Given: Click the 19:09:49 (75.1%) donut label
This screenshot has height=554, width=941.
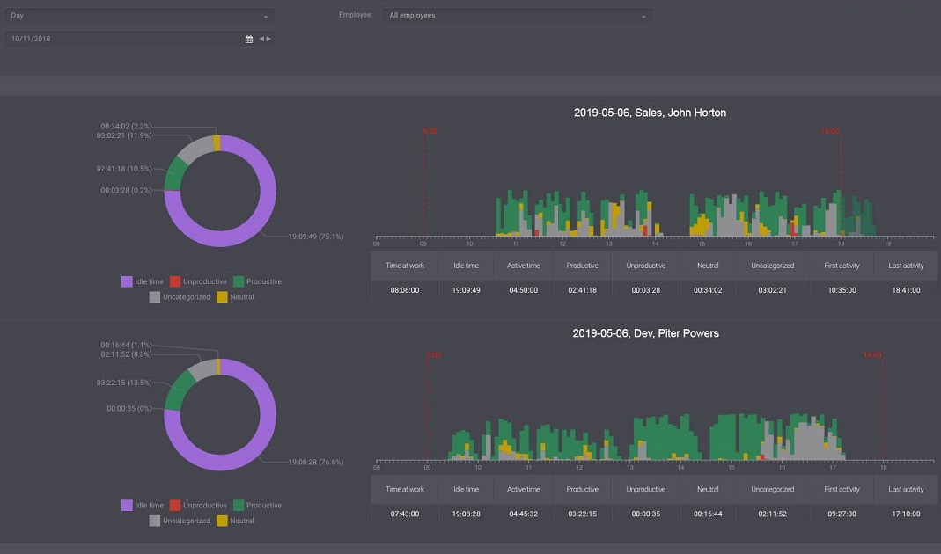Looking at the screenshot, I should click(316, 237).
